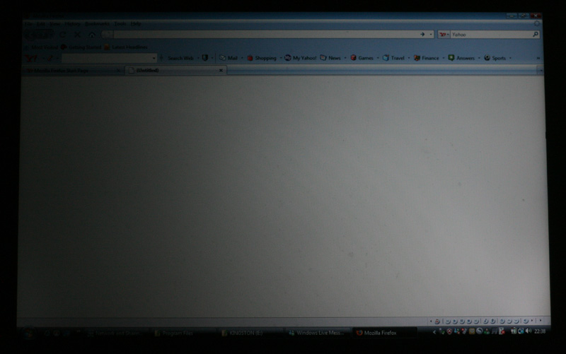Open the Windows Start orb

[28, 334]
